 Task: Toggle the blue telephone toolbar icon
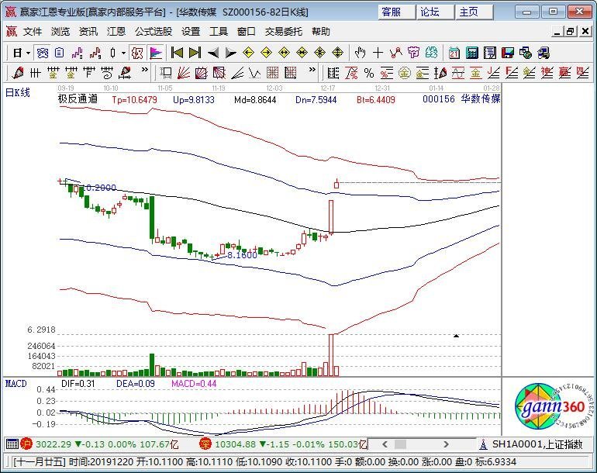tap(42, 53)
